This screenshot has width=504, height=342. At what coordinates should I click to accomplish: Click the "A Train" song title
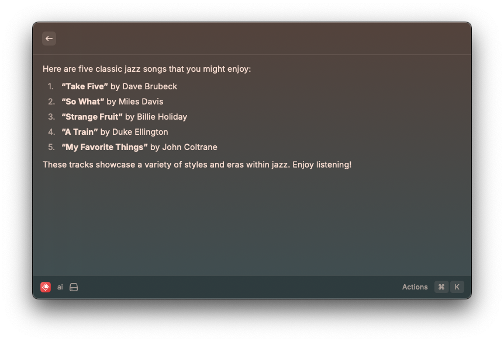click(x=80, y=132)
